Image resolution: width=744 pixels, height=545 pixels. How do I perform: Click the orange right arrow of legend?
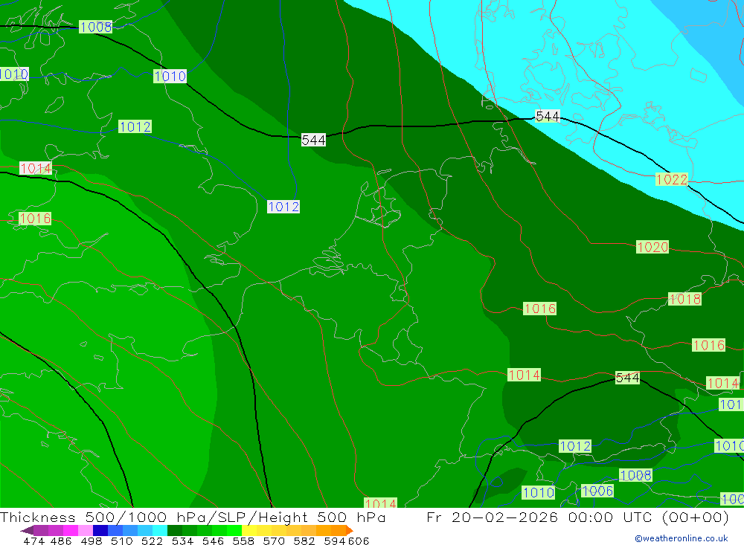click(349, 530)
